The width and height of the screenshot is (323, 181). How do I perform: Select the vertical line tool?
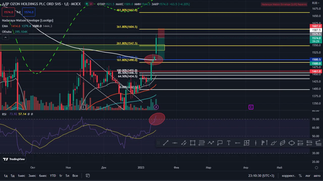[256, 143]
